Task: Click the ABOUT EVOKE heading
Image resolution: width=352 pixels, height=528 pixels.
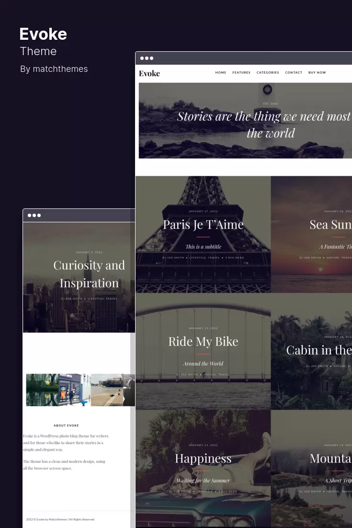Action: [66, 425]
